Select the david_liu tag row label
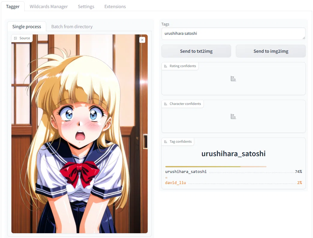This screenshot has width=313, height=238. pyautogui.click(x=176, y=183)
